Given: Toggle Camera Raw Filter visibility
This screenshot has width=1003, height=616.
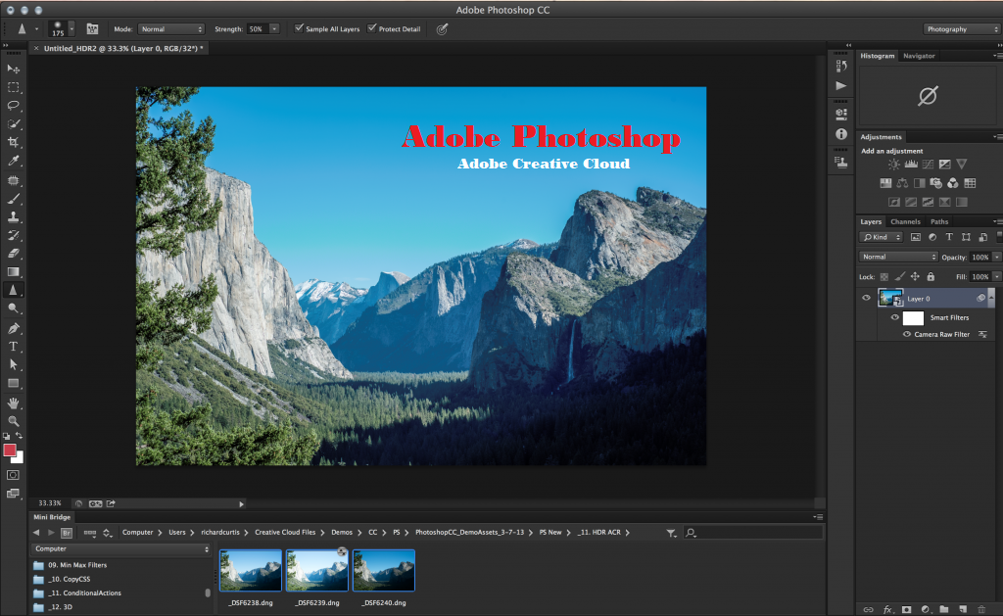Looking at the screenshot, I should [906, 334].
